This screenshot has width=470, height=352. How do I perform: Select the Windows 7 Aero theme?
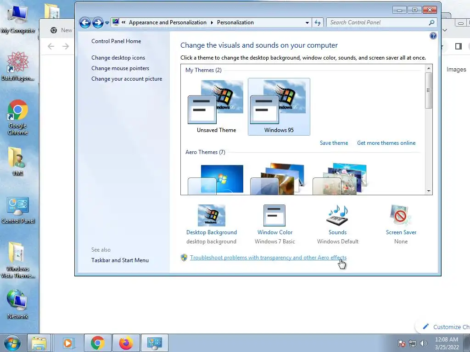point(216,179)
